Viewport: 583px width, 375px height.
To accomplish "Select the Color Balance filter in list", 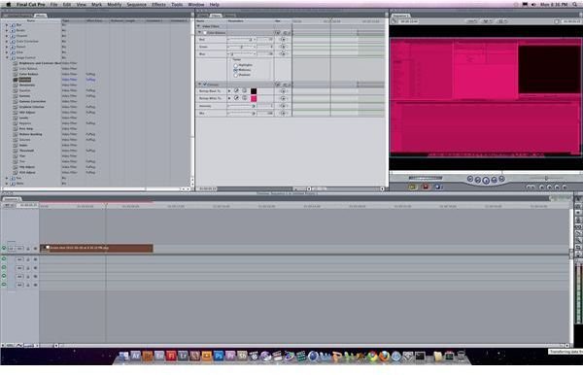I will click(28, 75).
